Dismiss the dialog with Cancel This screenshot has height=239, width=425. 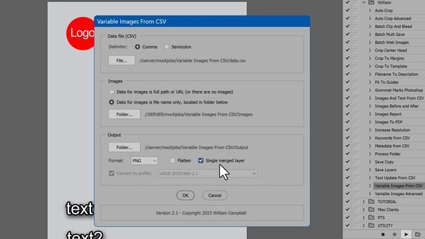[x=214, y=195]
